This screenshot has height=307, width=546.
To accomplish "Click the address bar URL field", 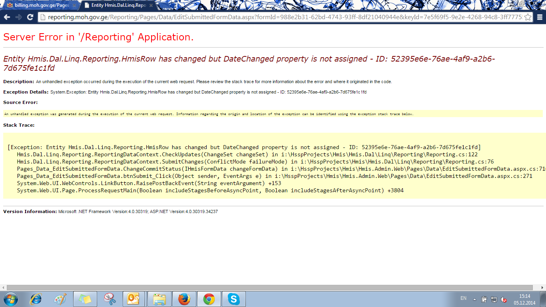I will coord(280,17).
